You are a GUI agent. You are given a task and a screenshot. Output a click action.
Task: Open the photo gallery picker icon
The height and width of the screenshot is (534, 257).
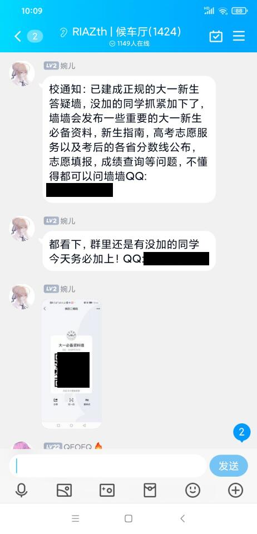tap(64, 491)
